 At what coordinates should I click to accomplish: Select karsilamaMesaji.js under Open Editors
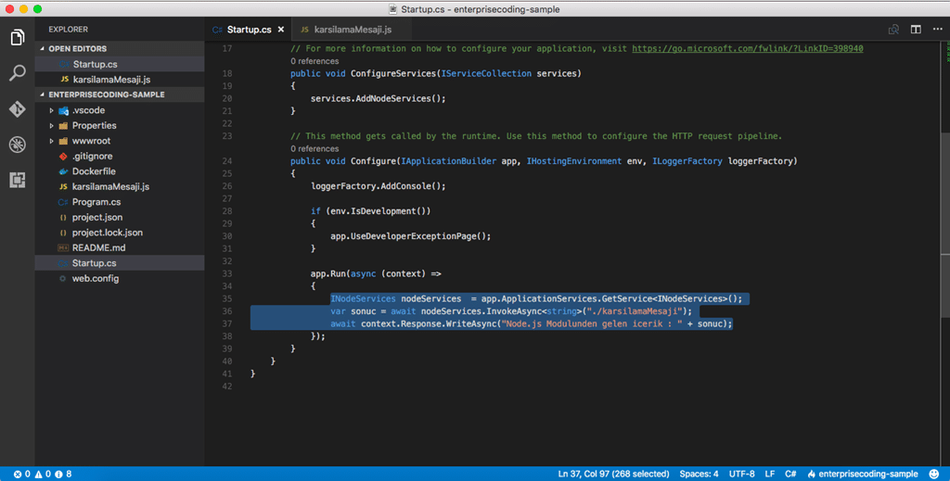(x=120, y=80)
